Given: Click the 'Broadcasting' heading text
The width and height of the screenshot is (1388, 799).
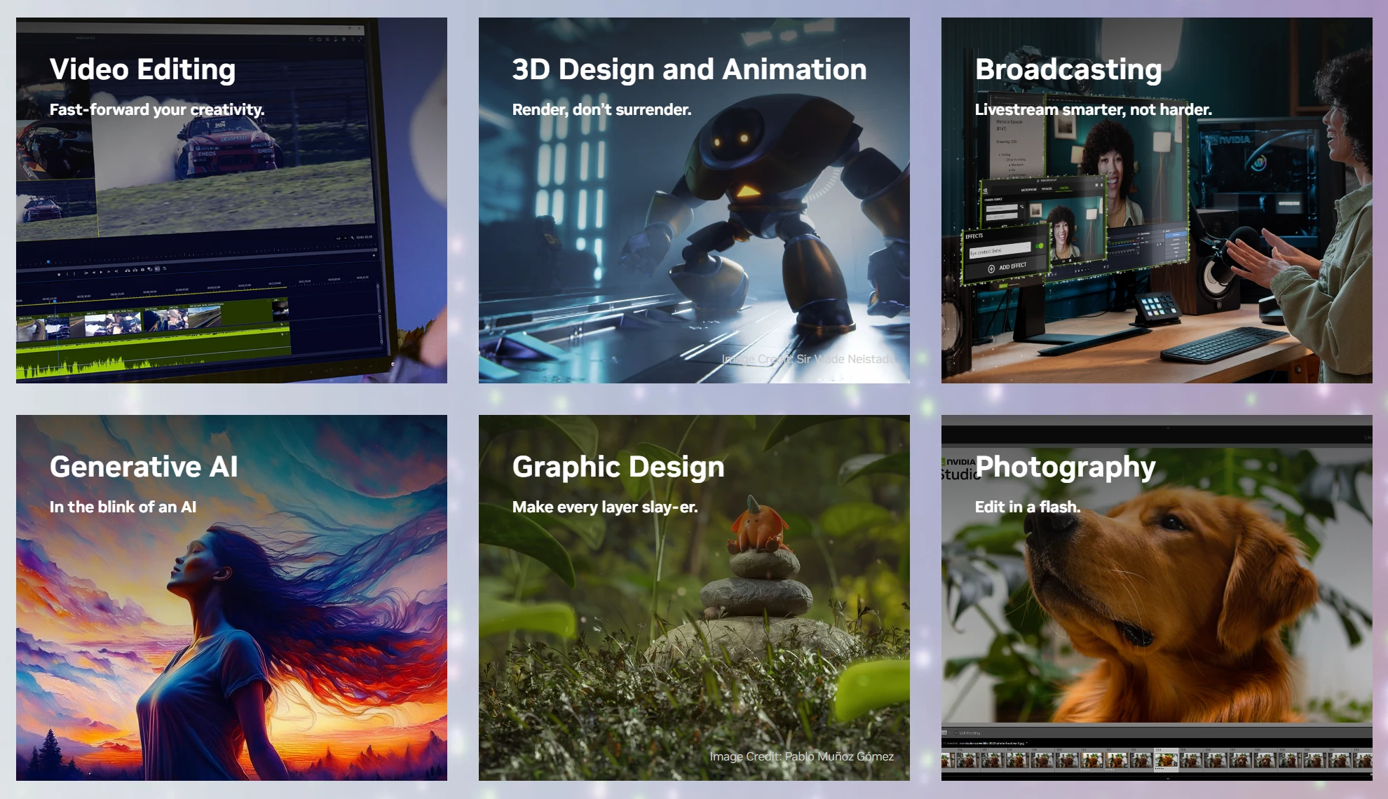Looking at the screenshot, I should click(1068, 69).
